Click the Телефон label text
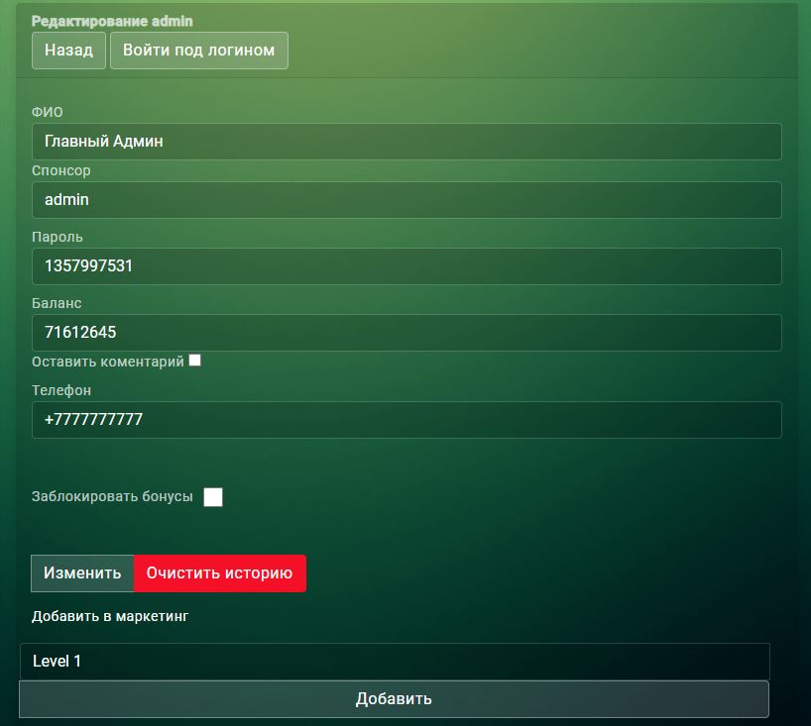Viewport: 811px width, 726px height. (61, 390)
